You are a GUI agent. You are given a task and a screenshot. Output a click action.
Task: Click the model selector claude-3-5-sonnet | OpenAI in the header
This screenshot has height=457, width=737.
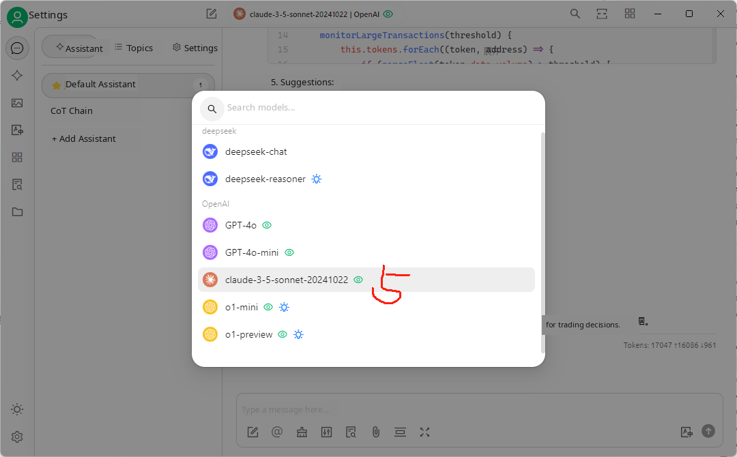point(313,14)
